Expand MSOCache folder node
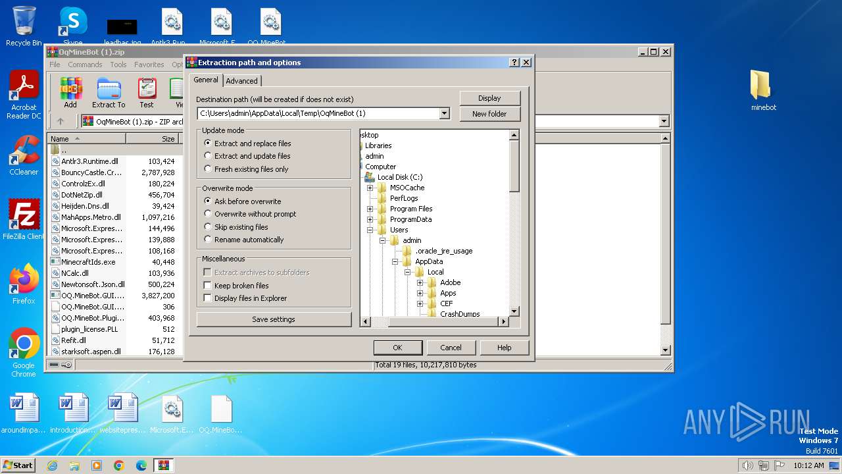This screenshot has height=474, width=842. coord(370,188)
